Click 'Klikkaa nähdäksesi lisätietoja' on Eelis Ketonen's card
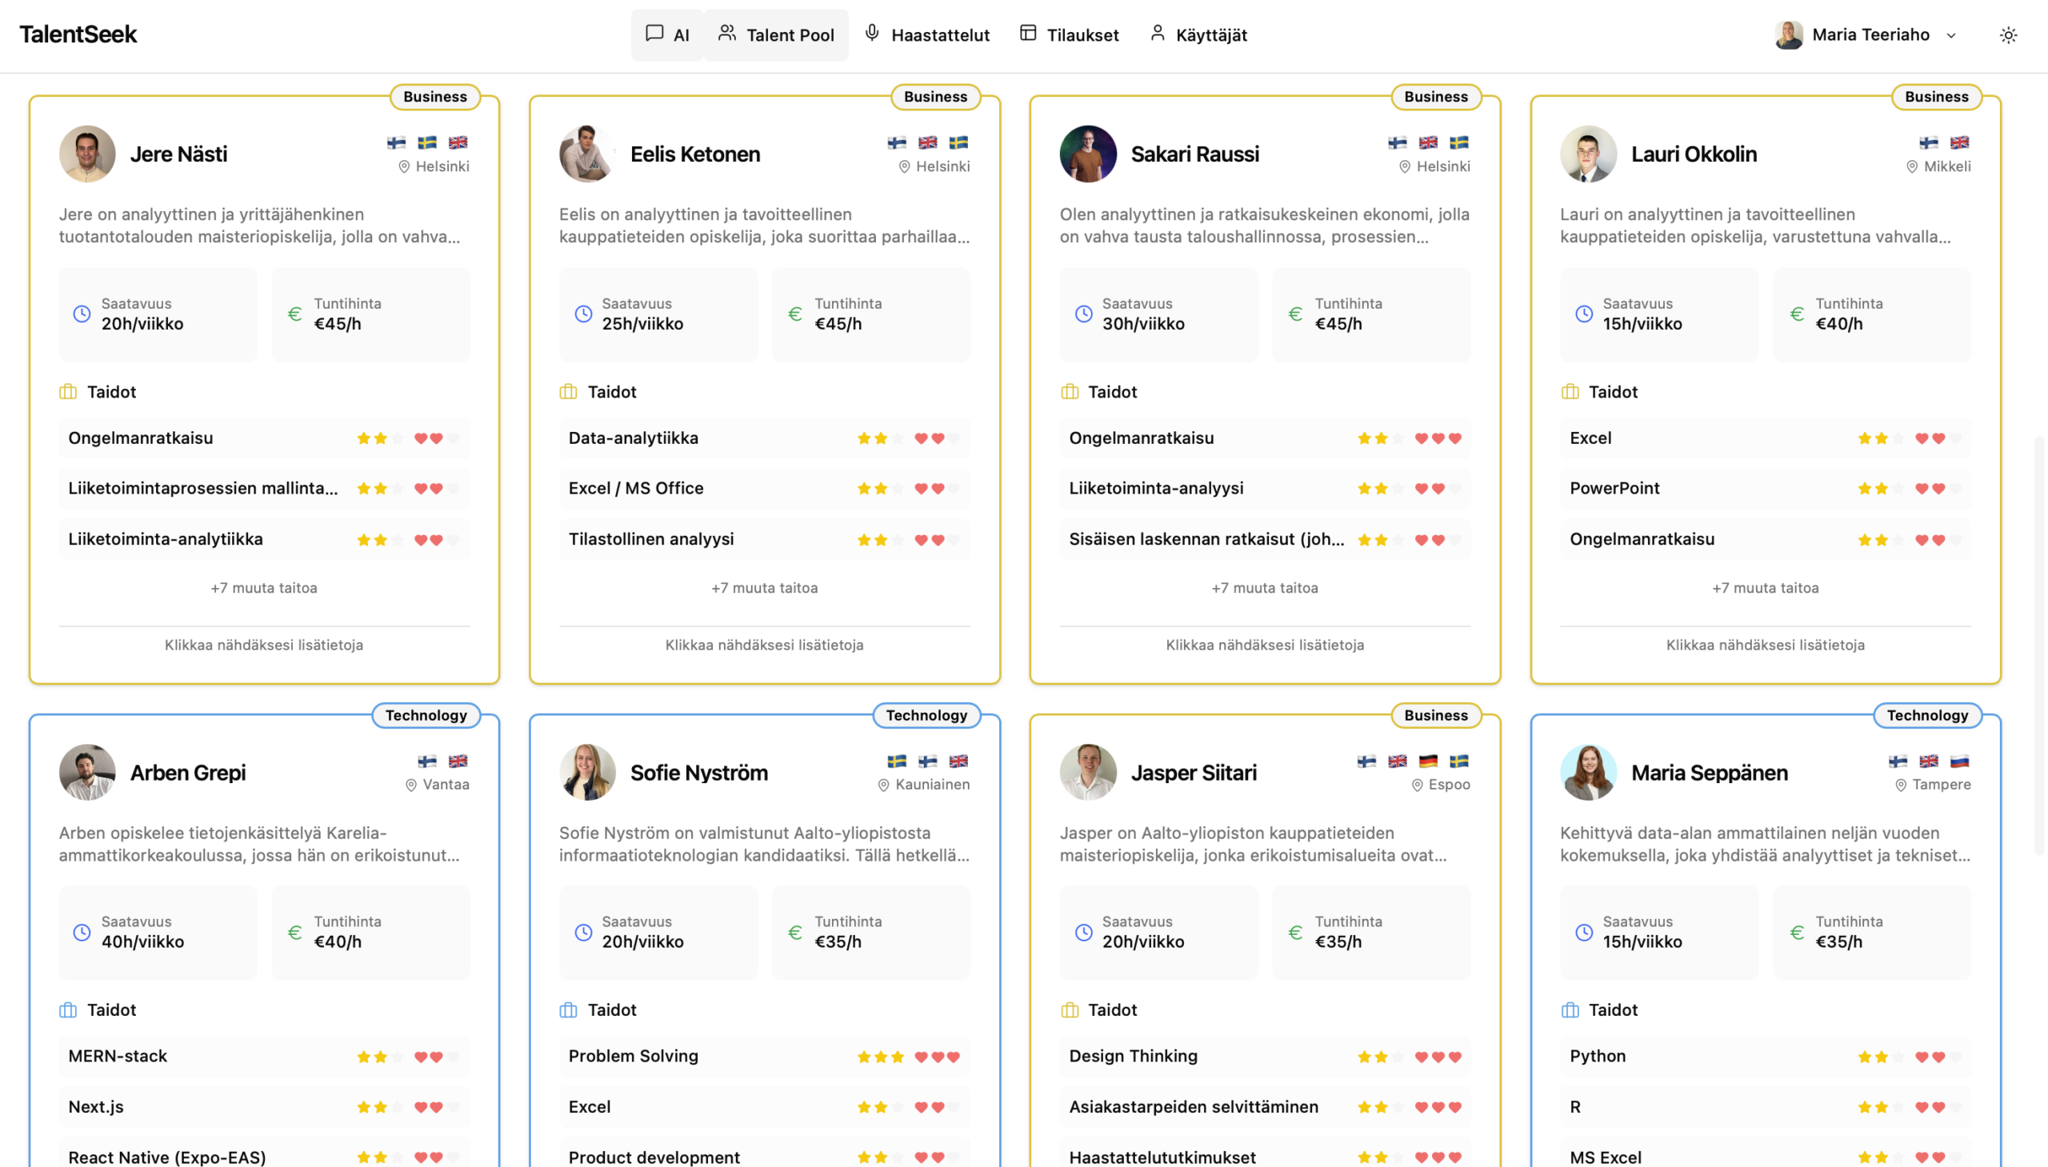The width and height of the screenshot is (2048, 1167). 764,645
